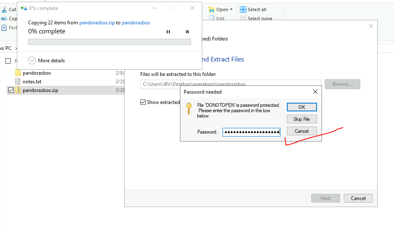The height and width of the screenshot is (231, 395).
Task: Click the notes.txt file icon
Action: [18, 82]
